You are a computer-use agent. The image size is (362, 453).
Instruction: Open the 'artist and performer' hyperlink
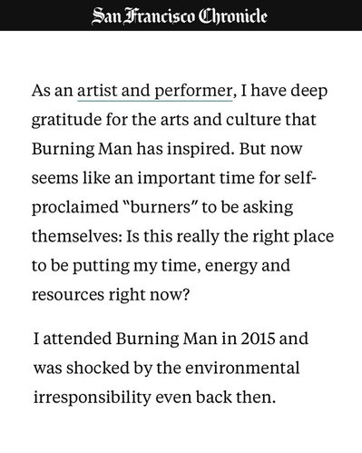pos(154,91)
